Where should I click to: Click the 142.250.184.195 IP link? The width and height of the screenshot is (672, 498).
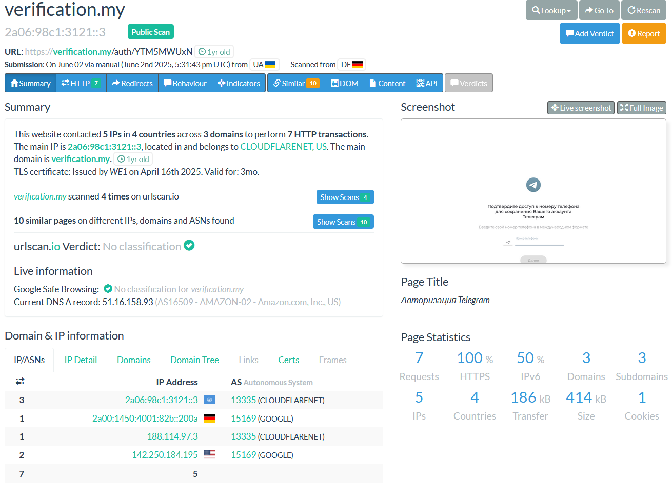point(165,455)
